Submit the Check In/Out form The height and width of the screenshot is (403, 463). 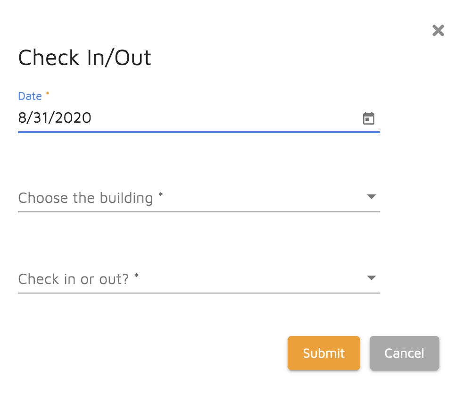323,353
